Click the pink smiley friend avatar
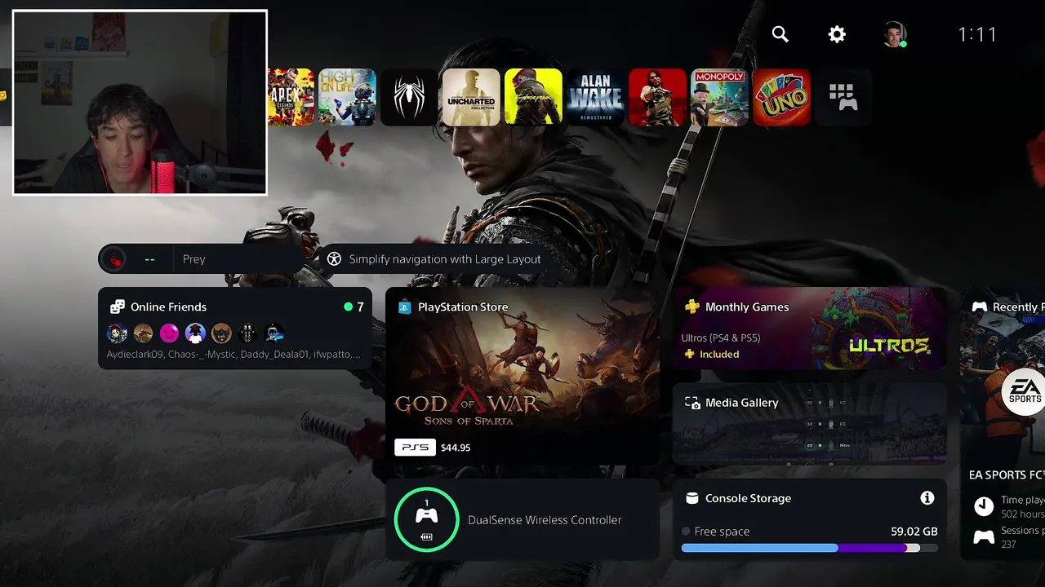The width and height of the screenshot is (1045, 587). (169, 333)
